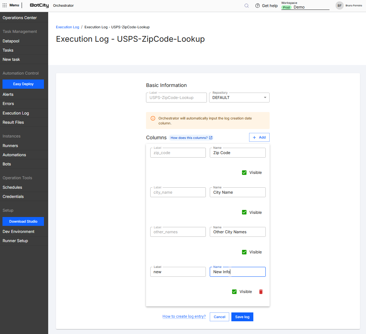Click the Menu label in top bar
The height and width of the screenshot is (334, 366).
14,5
